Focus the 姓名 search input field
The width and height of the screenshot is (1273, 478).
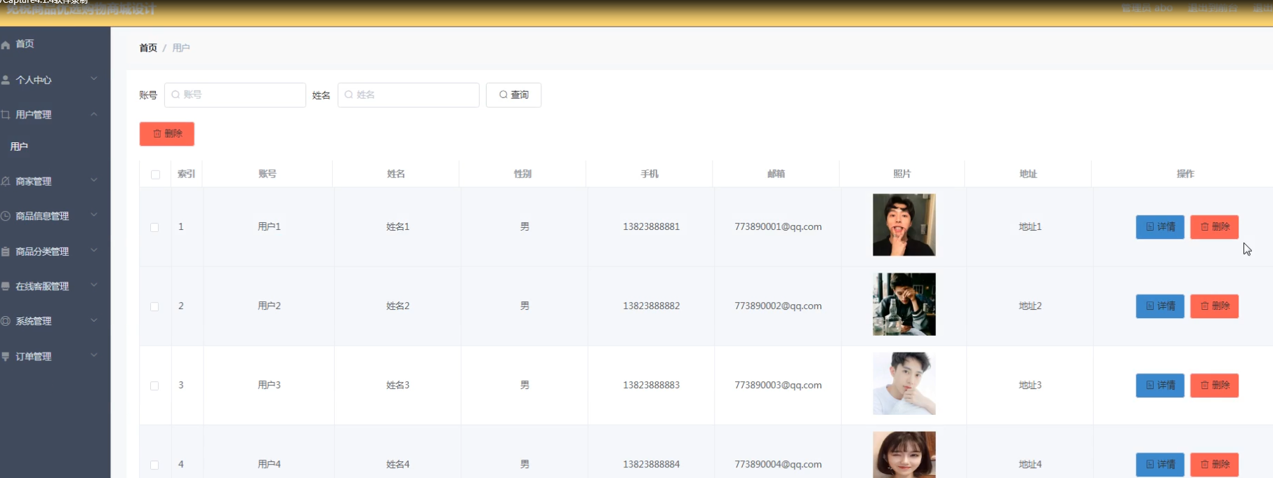409,95
